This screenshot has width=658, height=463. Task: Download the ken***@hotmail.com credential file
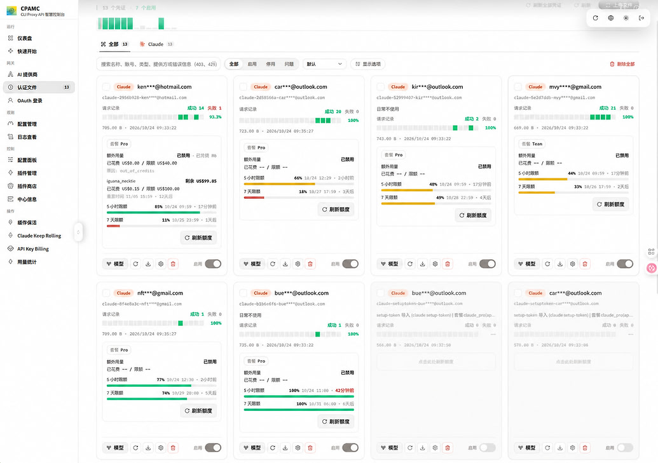148,264
